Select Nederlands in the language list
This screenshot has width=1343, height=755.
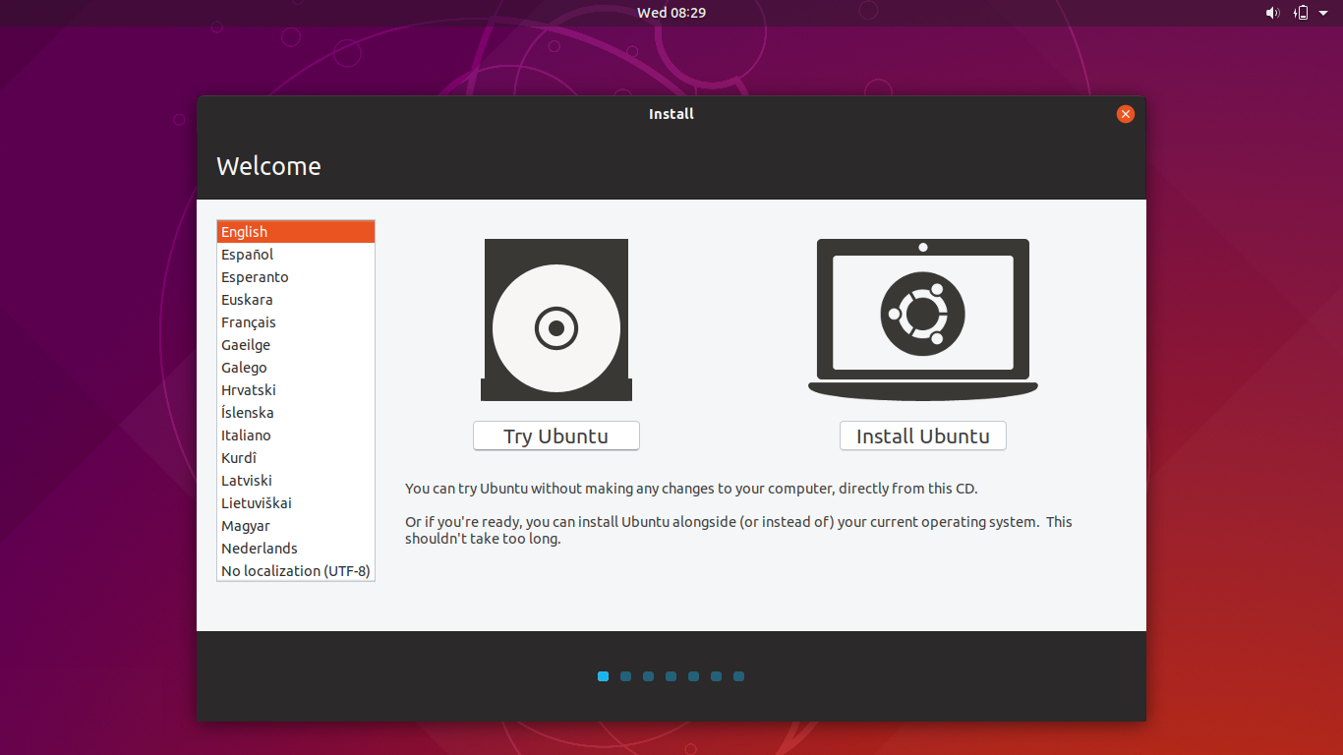pos(296,549)
